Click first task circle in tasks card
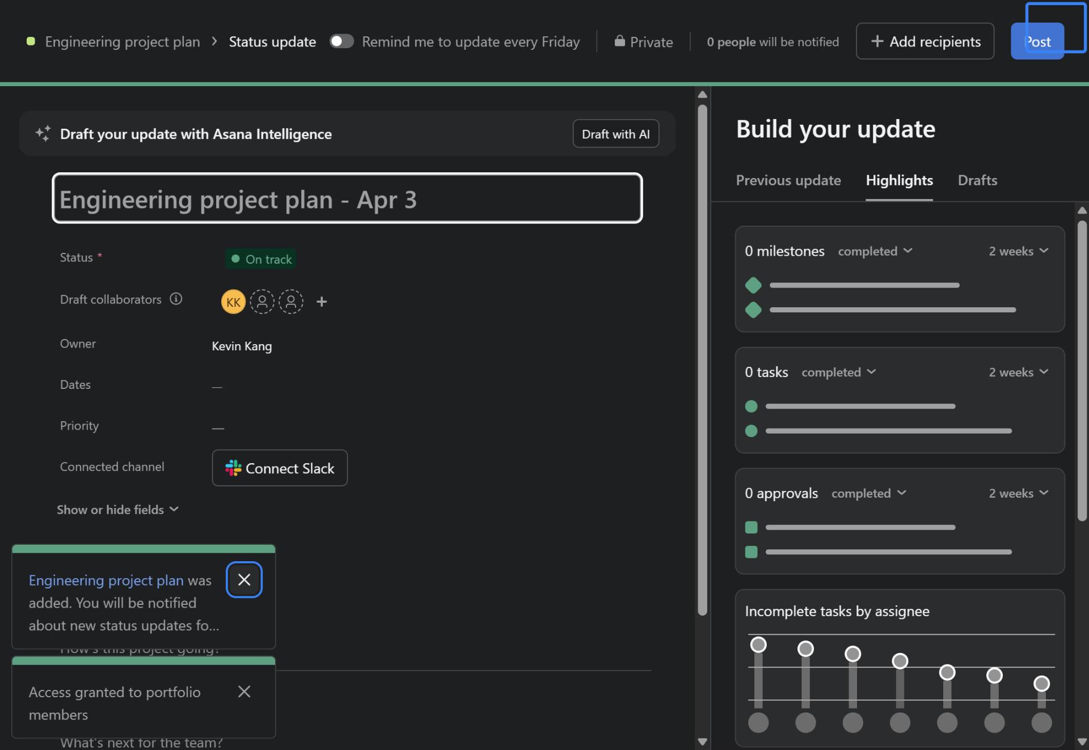 (752, 406)
